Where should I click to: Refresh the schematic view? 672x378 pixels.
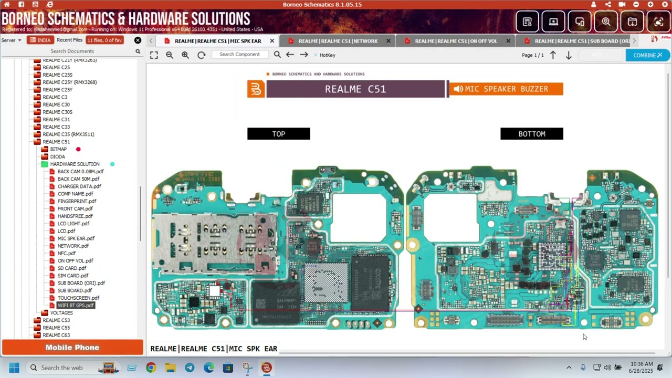pos(201,55)
